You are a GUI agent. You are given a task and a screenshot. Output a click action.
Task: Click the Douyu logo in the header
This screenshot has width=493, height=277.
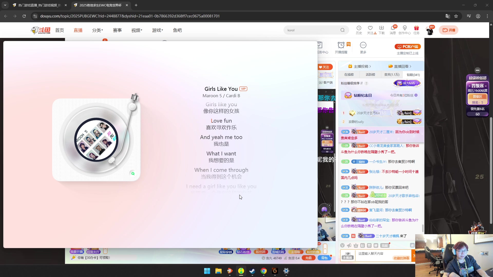pyautogui.click(x=41, y=30)
